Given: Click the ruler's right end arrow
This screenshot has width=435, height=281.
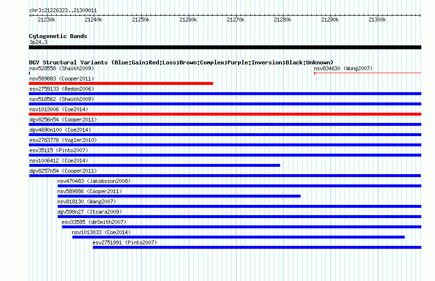Looking at the screenshot, I should pyautogui.click(x=420, y=16).
